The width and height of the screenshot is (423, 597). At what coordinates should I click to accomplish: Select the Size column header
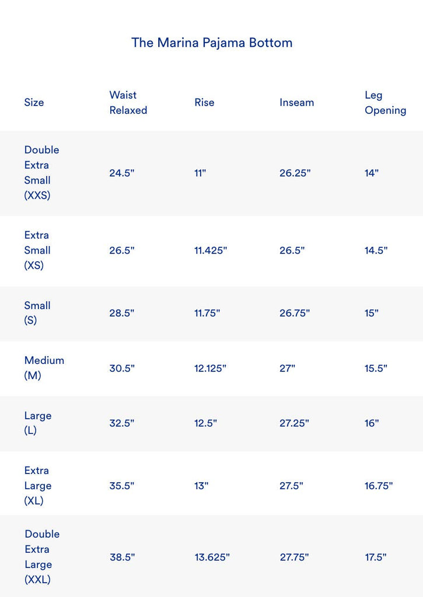pos(34,103)
